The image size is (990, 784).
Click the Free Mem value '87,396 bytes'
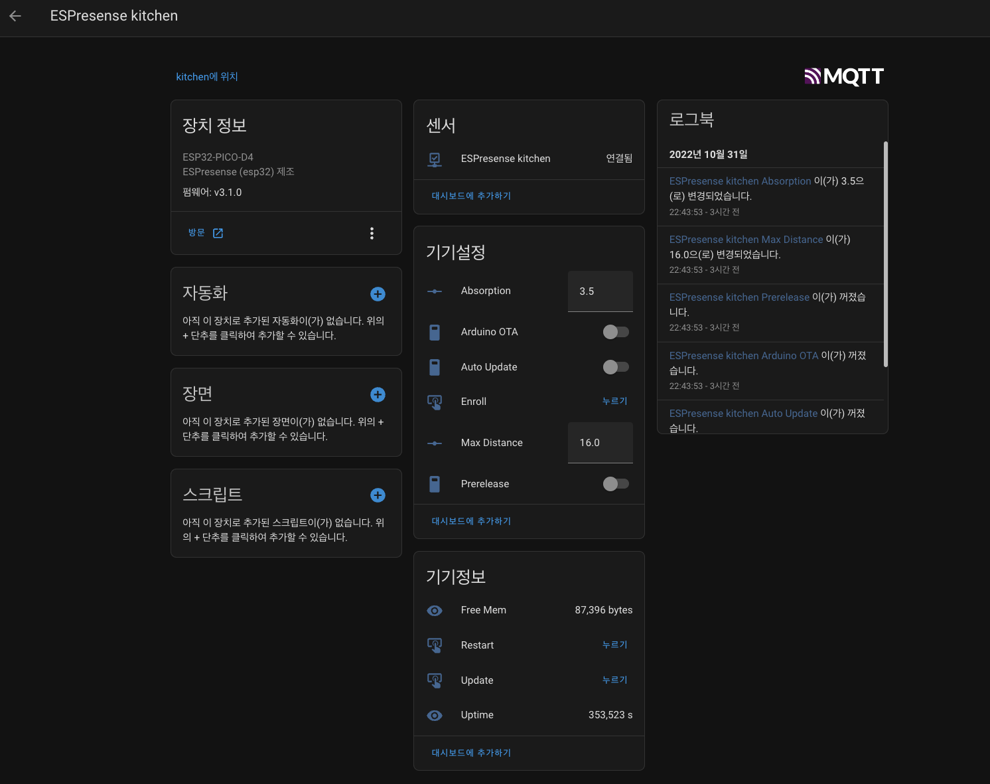point(604,610)
